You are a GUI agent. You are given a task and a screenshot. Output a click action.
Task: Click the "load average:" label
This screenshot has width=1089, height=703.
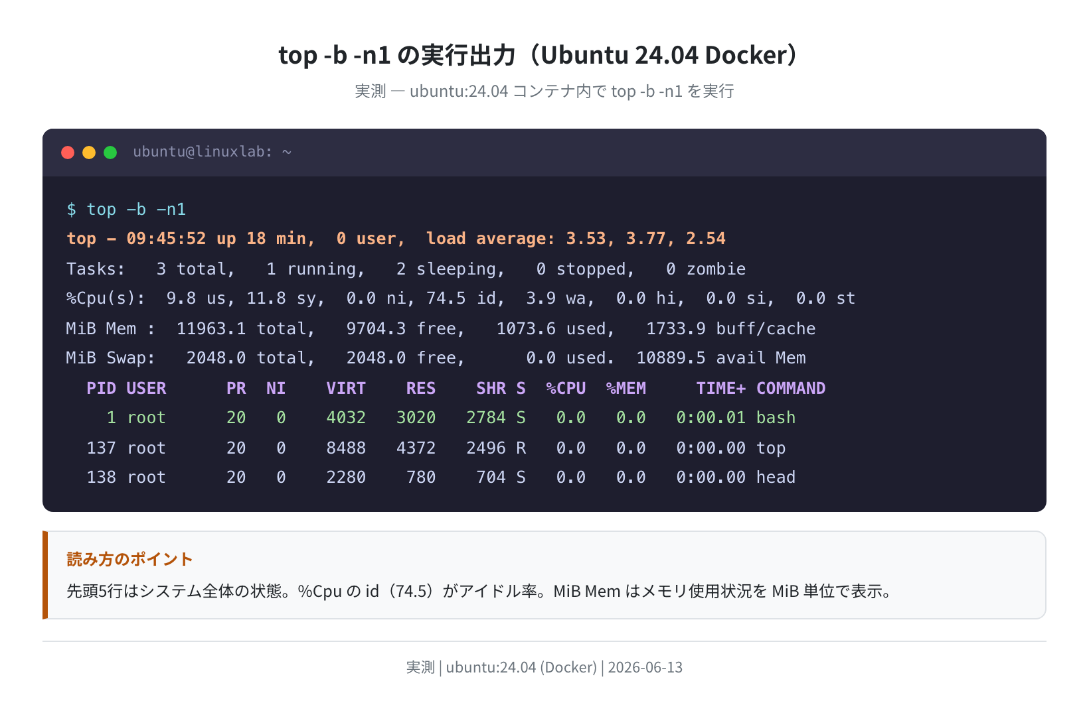pyautogui.click(x=491, y=239)
